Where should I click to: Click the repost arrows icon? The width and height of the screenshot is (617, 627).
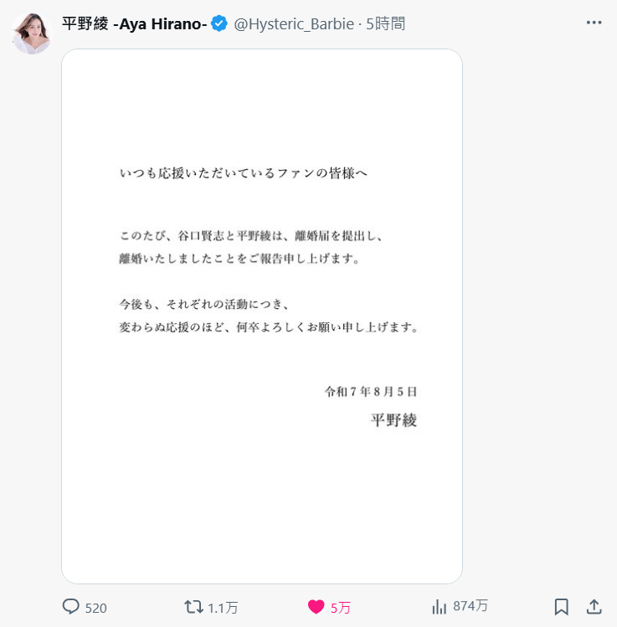click(x=193, y=607)
